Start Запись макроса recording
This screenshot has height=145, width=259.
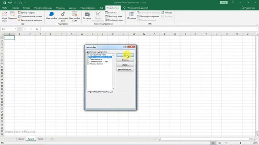pyautogui.click(x=27, y=12)
